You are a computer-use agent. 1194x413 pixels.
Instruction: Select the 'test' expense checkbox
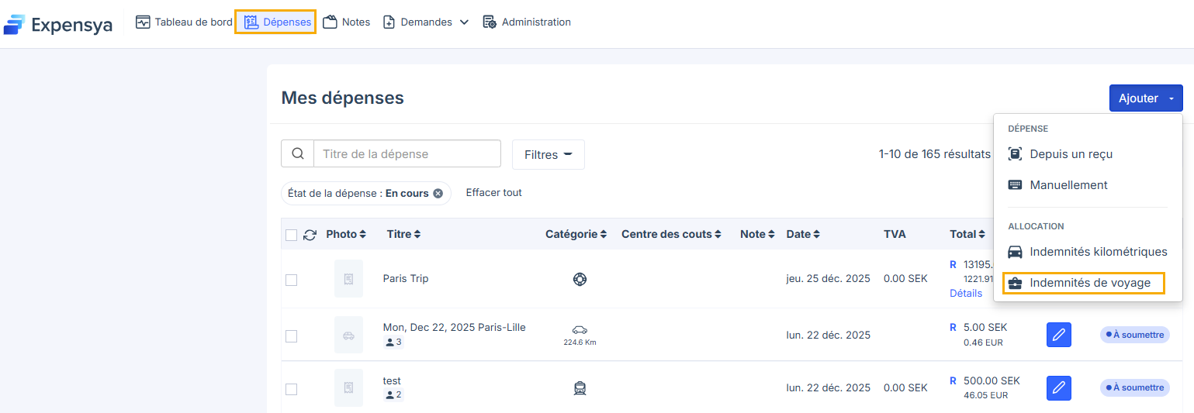[x=291, y=389]
